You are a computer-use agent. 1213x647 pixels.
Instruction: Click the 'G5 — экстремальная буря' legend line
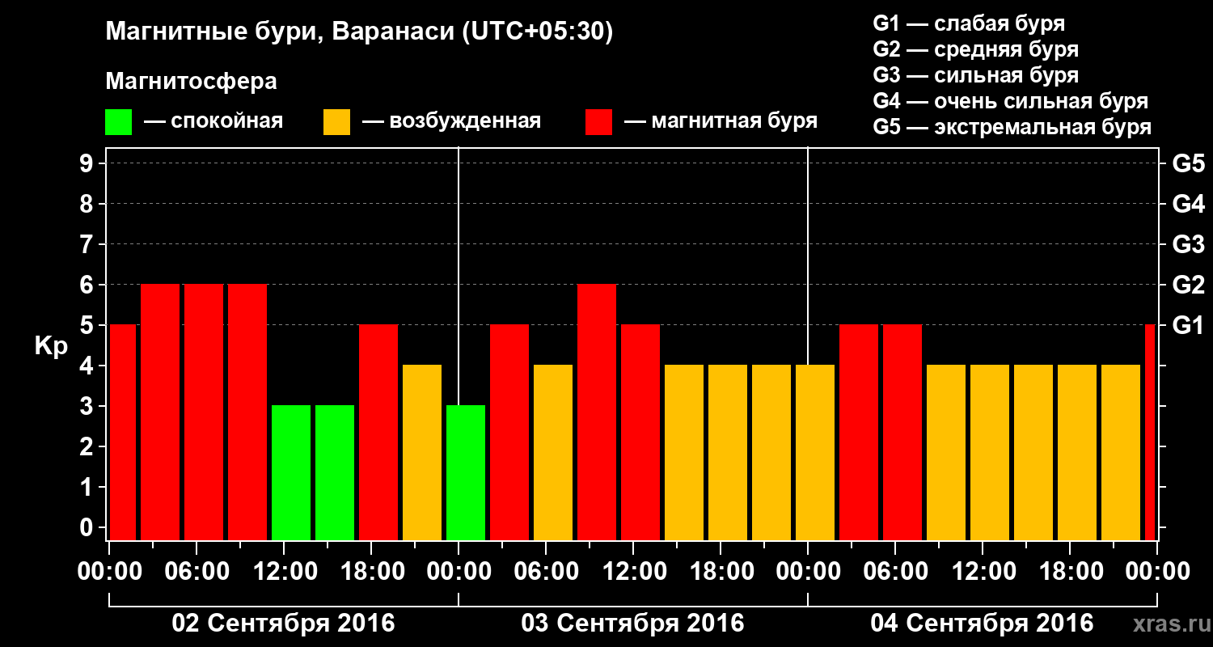coord(1012,128)
